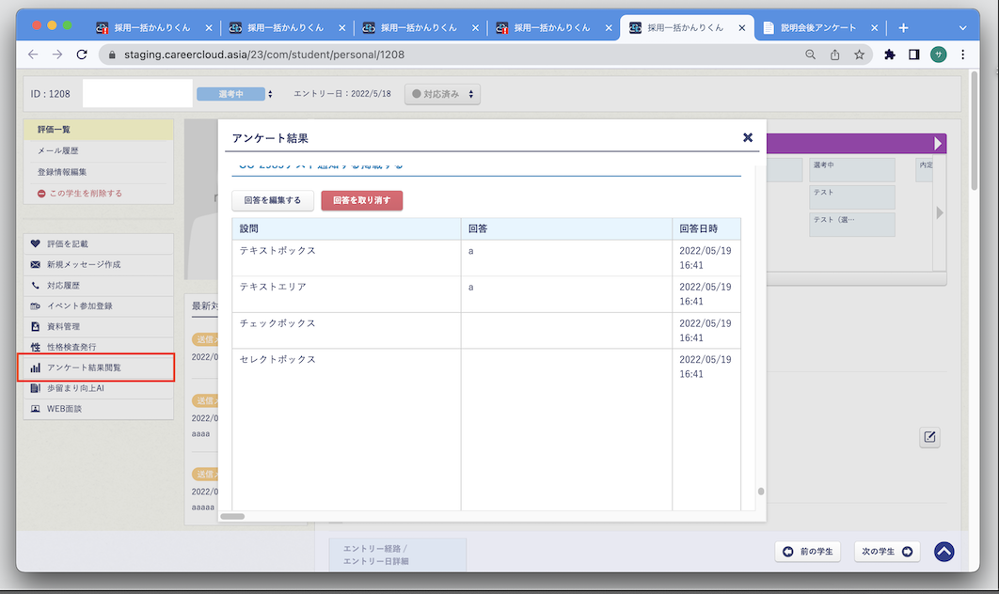The width and height of the screenshot is (999, 594).
Task: Click 新規メッセージ作成 envelope icon
Action: coord(36,264)
